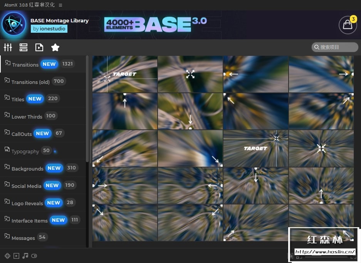Viewport: 361px width, 263px height.
Task: Click the Typography folder icon
Action: coord(7,149)
